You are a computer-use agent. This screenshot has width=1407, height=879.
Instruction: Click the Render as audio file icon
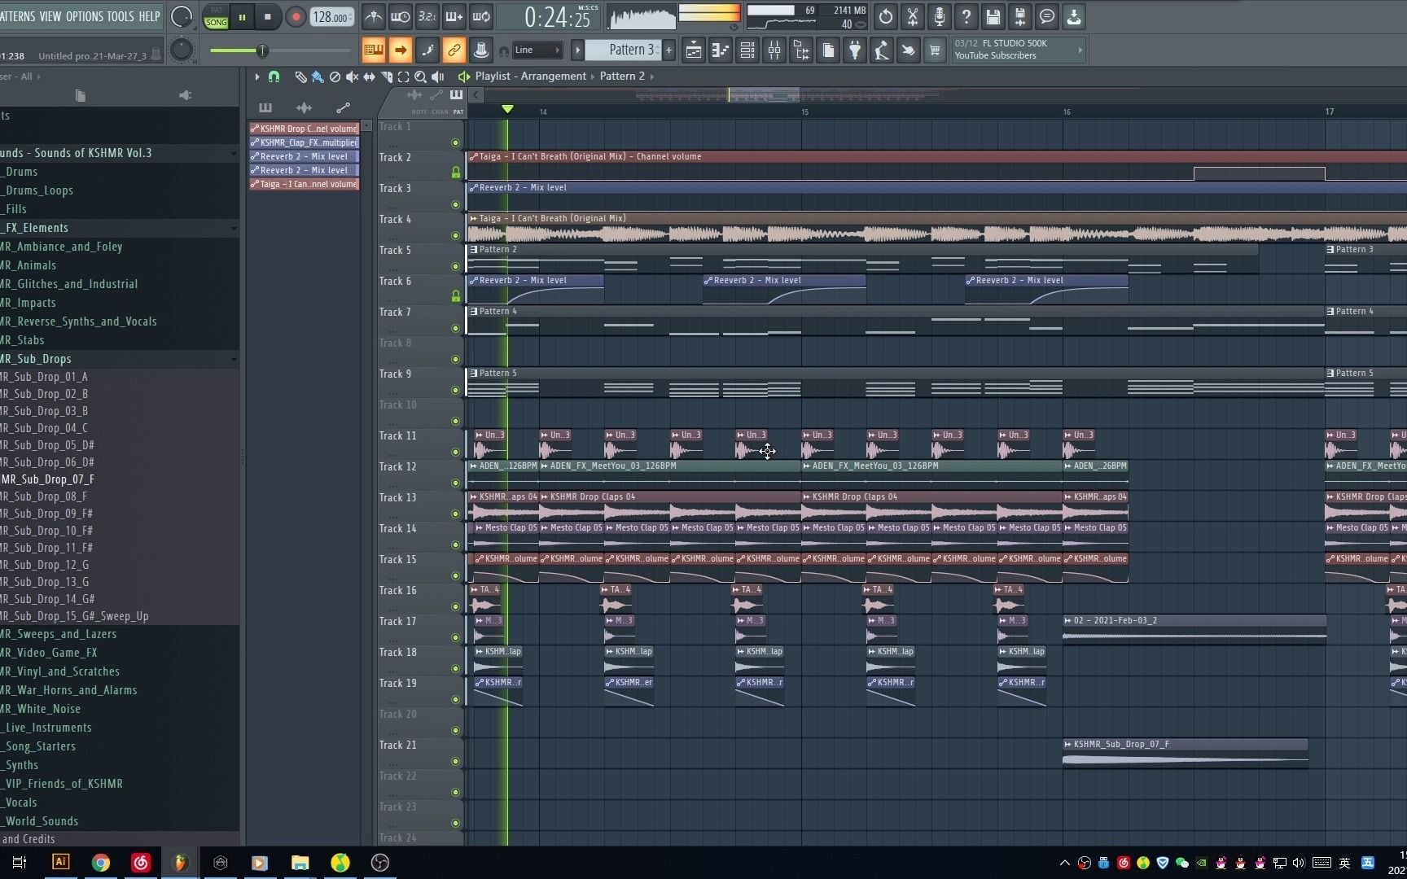[1020, 16]
